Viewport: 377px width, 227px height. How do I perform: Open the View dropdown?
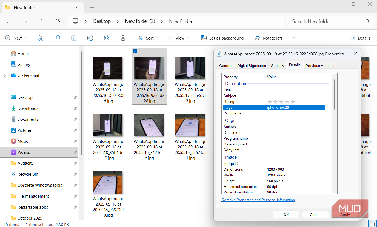tap(178, 38)
